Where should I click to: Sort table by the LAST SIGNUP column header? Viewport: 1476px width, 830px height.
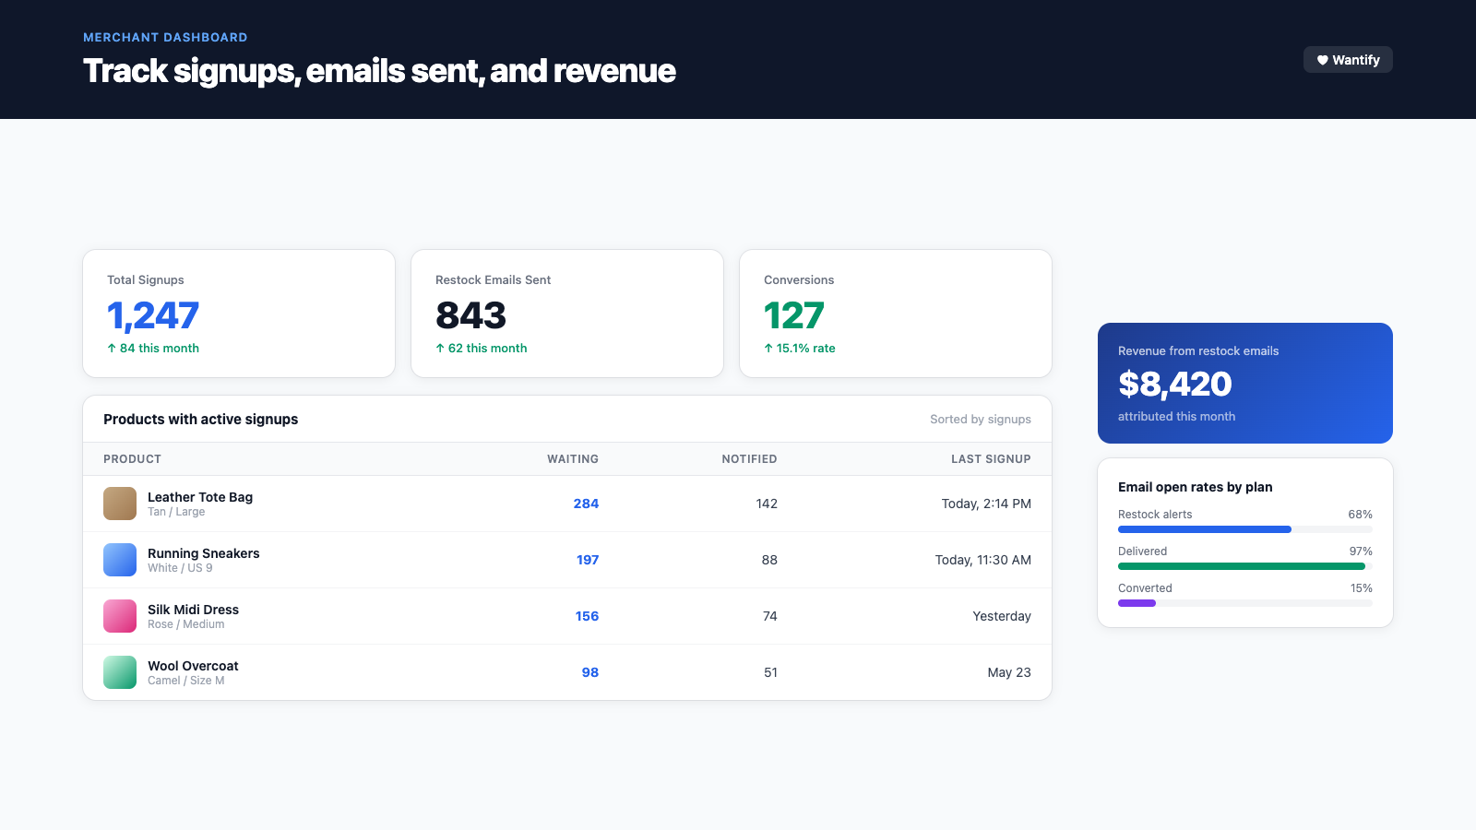pyautogui.click(x=991, y=459)
